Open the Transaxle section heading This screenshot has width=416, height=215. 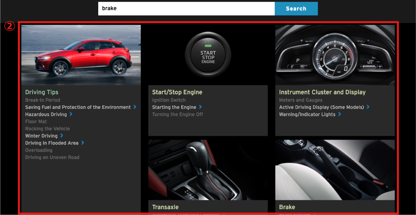tap(165, 207)
